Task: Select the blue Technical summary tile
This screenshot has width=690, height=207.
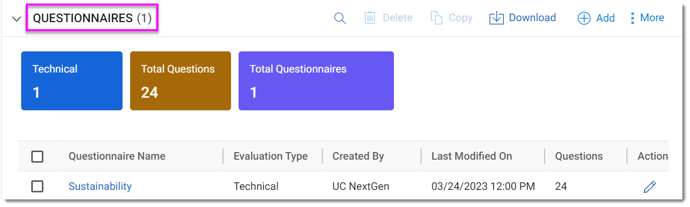Action: coord(72,81)
